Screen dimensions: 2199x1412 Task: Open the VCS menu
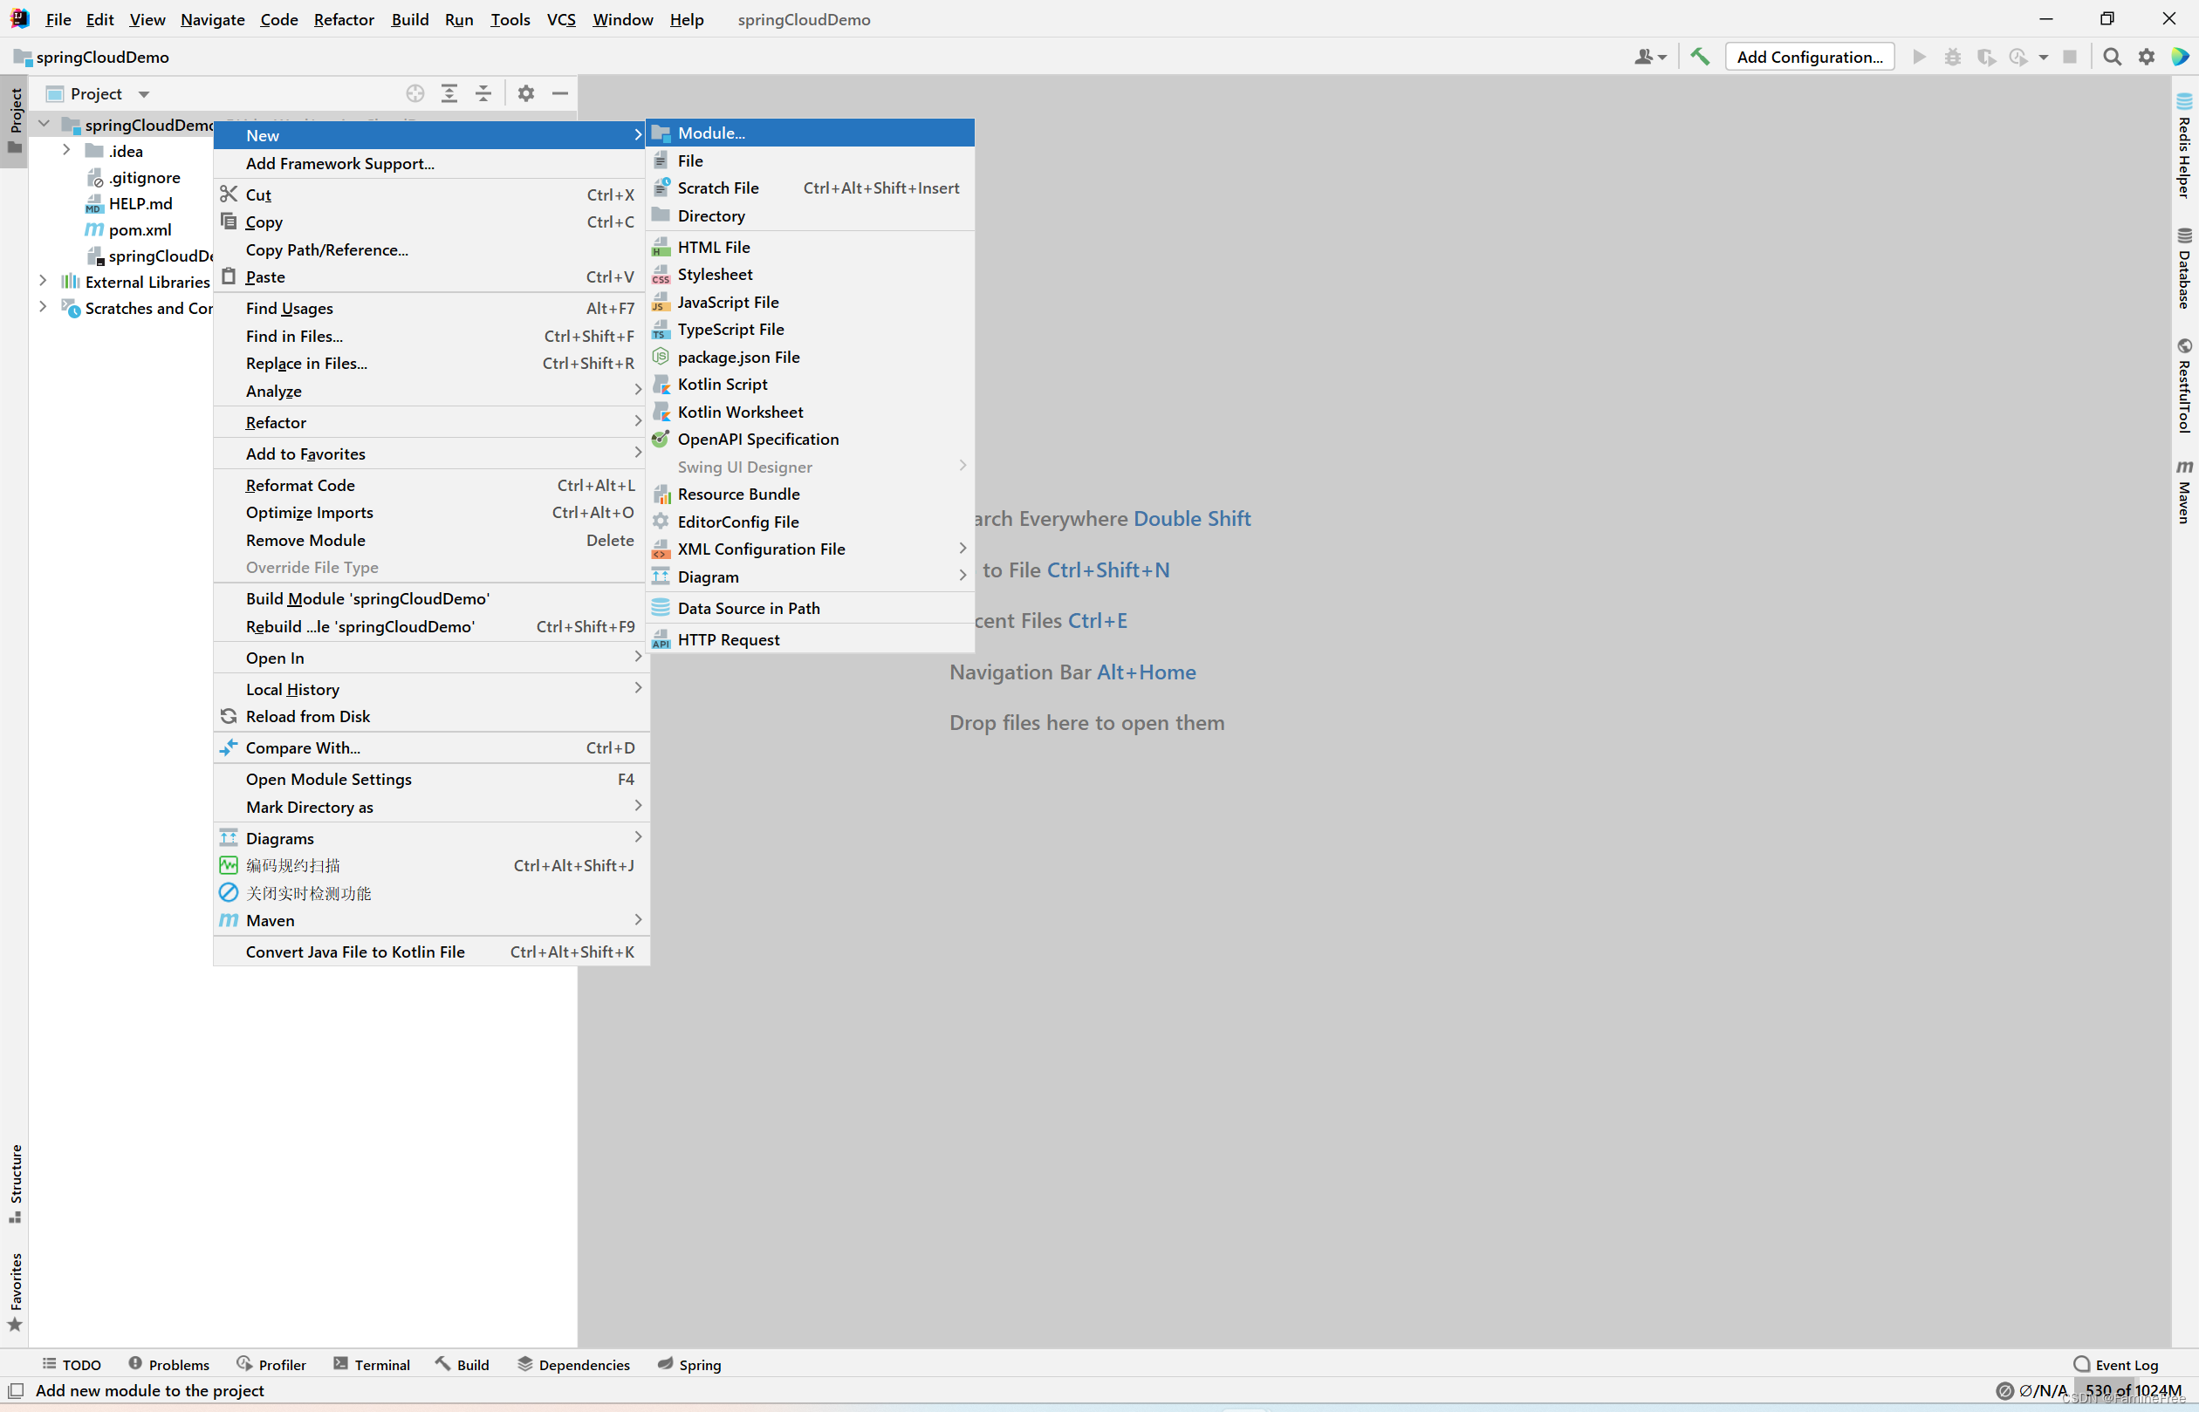(559, 19)
